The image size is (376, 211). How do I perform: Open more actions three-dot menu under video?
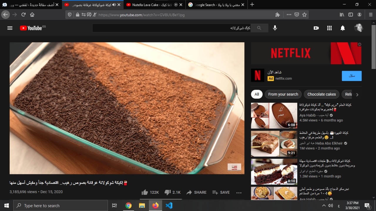pyautogui.click(x=239, y=193)
